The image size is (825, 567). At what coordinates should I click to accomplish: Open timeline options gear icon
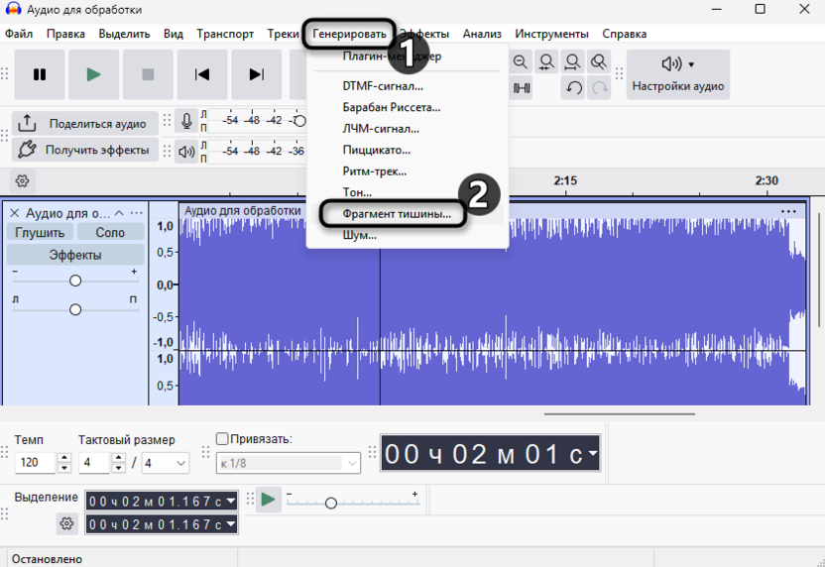(x=22, y=181)
